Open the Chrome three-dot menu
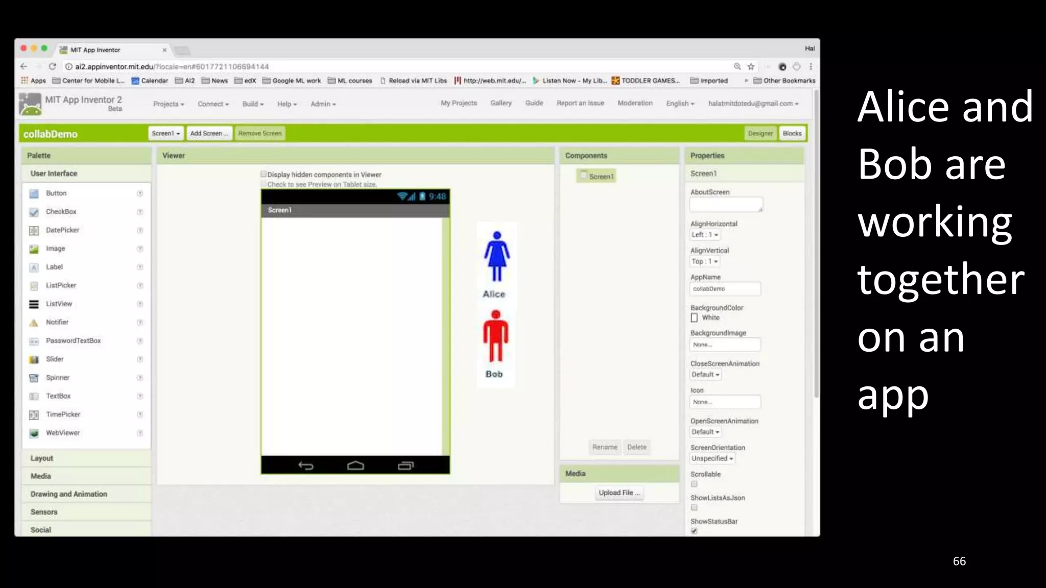Screen dimensions: 1046x588 [x=811, y=66]
